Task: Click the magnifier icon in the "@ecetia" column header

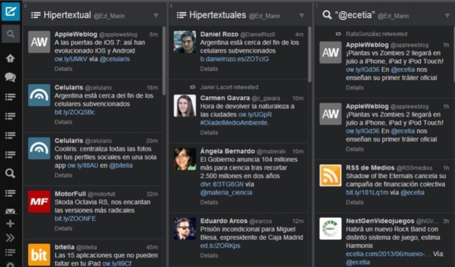Action: tap(327, 15)
